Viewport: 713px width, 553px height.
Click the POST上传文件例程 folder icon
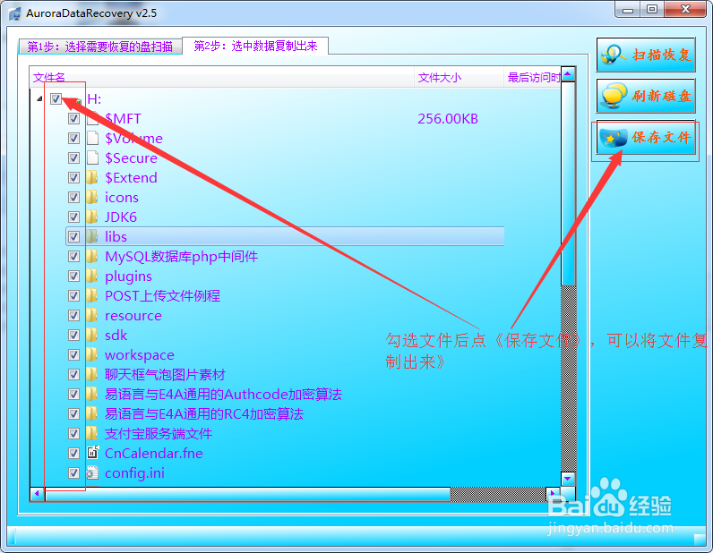(x=92, y=296)
